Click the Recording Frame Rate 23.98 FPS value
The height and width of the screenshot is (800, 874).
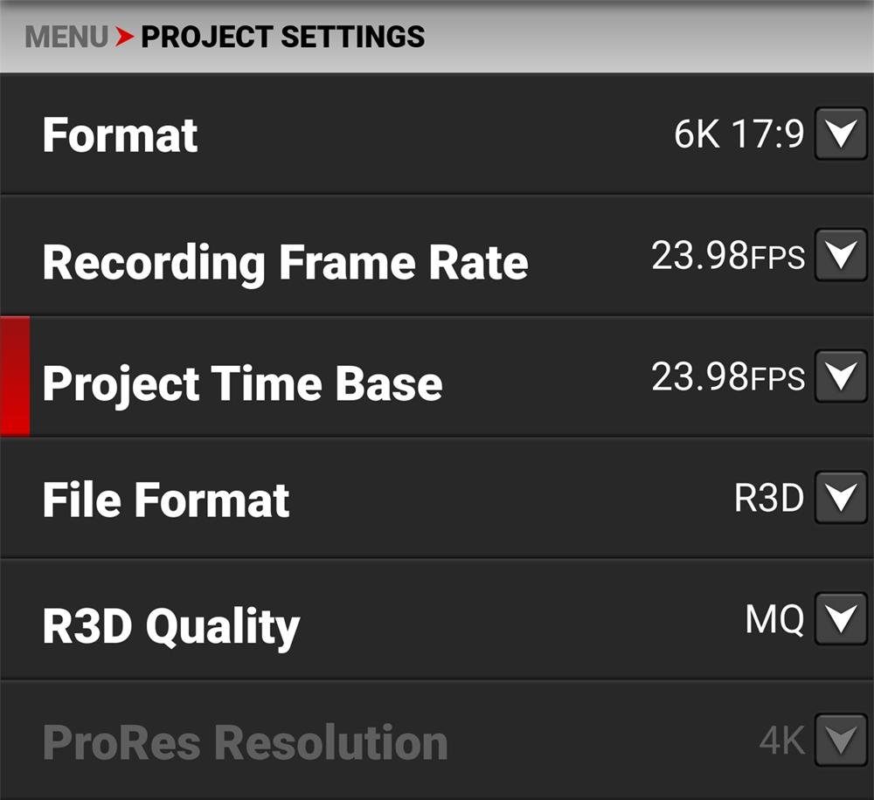pos(727,256)
